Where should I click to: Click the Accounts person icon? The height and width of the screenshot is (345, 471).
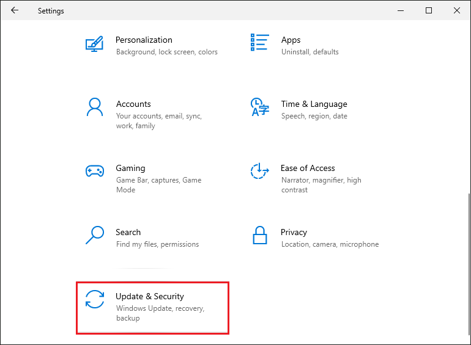(x=95, y=107)
